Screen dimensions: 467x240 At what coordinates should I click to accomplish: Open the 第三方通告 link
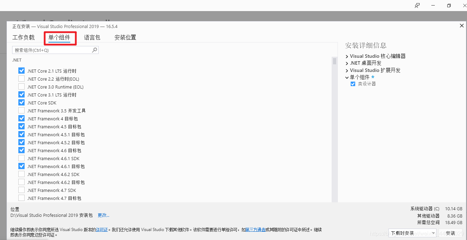[x=255, y=230]
